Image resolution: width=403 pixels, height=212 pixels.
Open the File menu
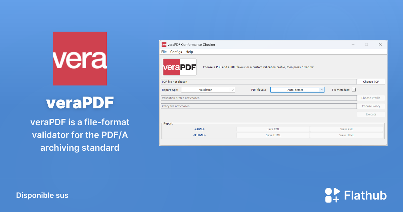164,52
